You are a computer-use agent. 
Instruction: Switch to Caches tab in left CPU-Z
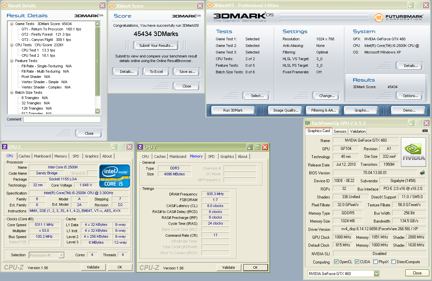pos(24,156)
